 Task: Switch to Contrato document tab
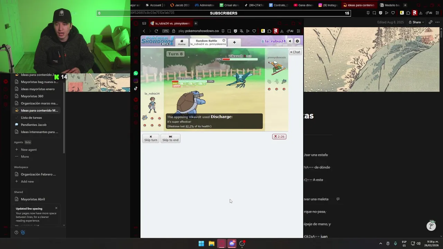(x=279, y=5)
